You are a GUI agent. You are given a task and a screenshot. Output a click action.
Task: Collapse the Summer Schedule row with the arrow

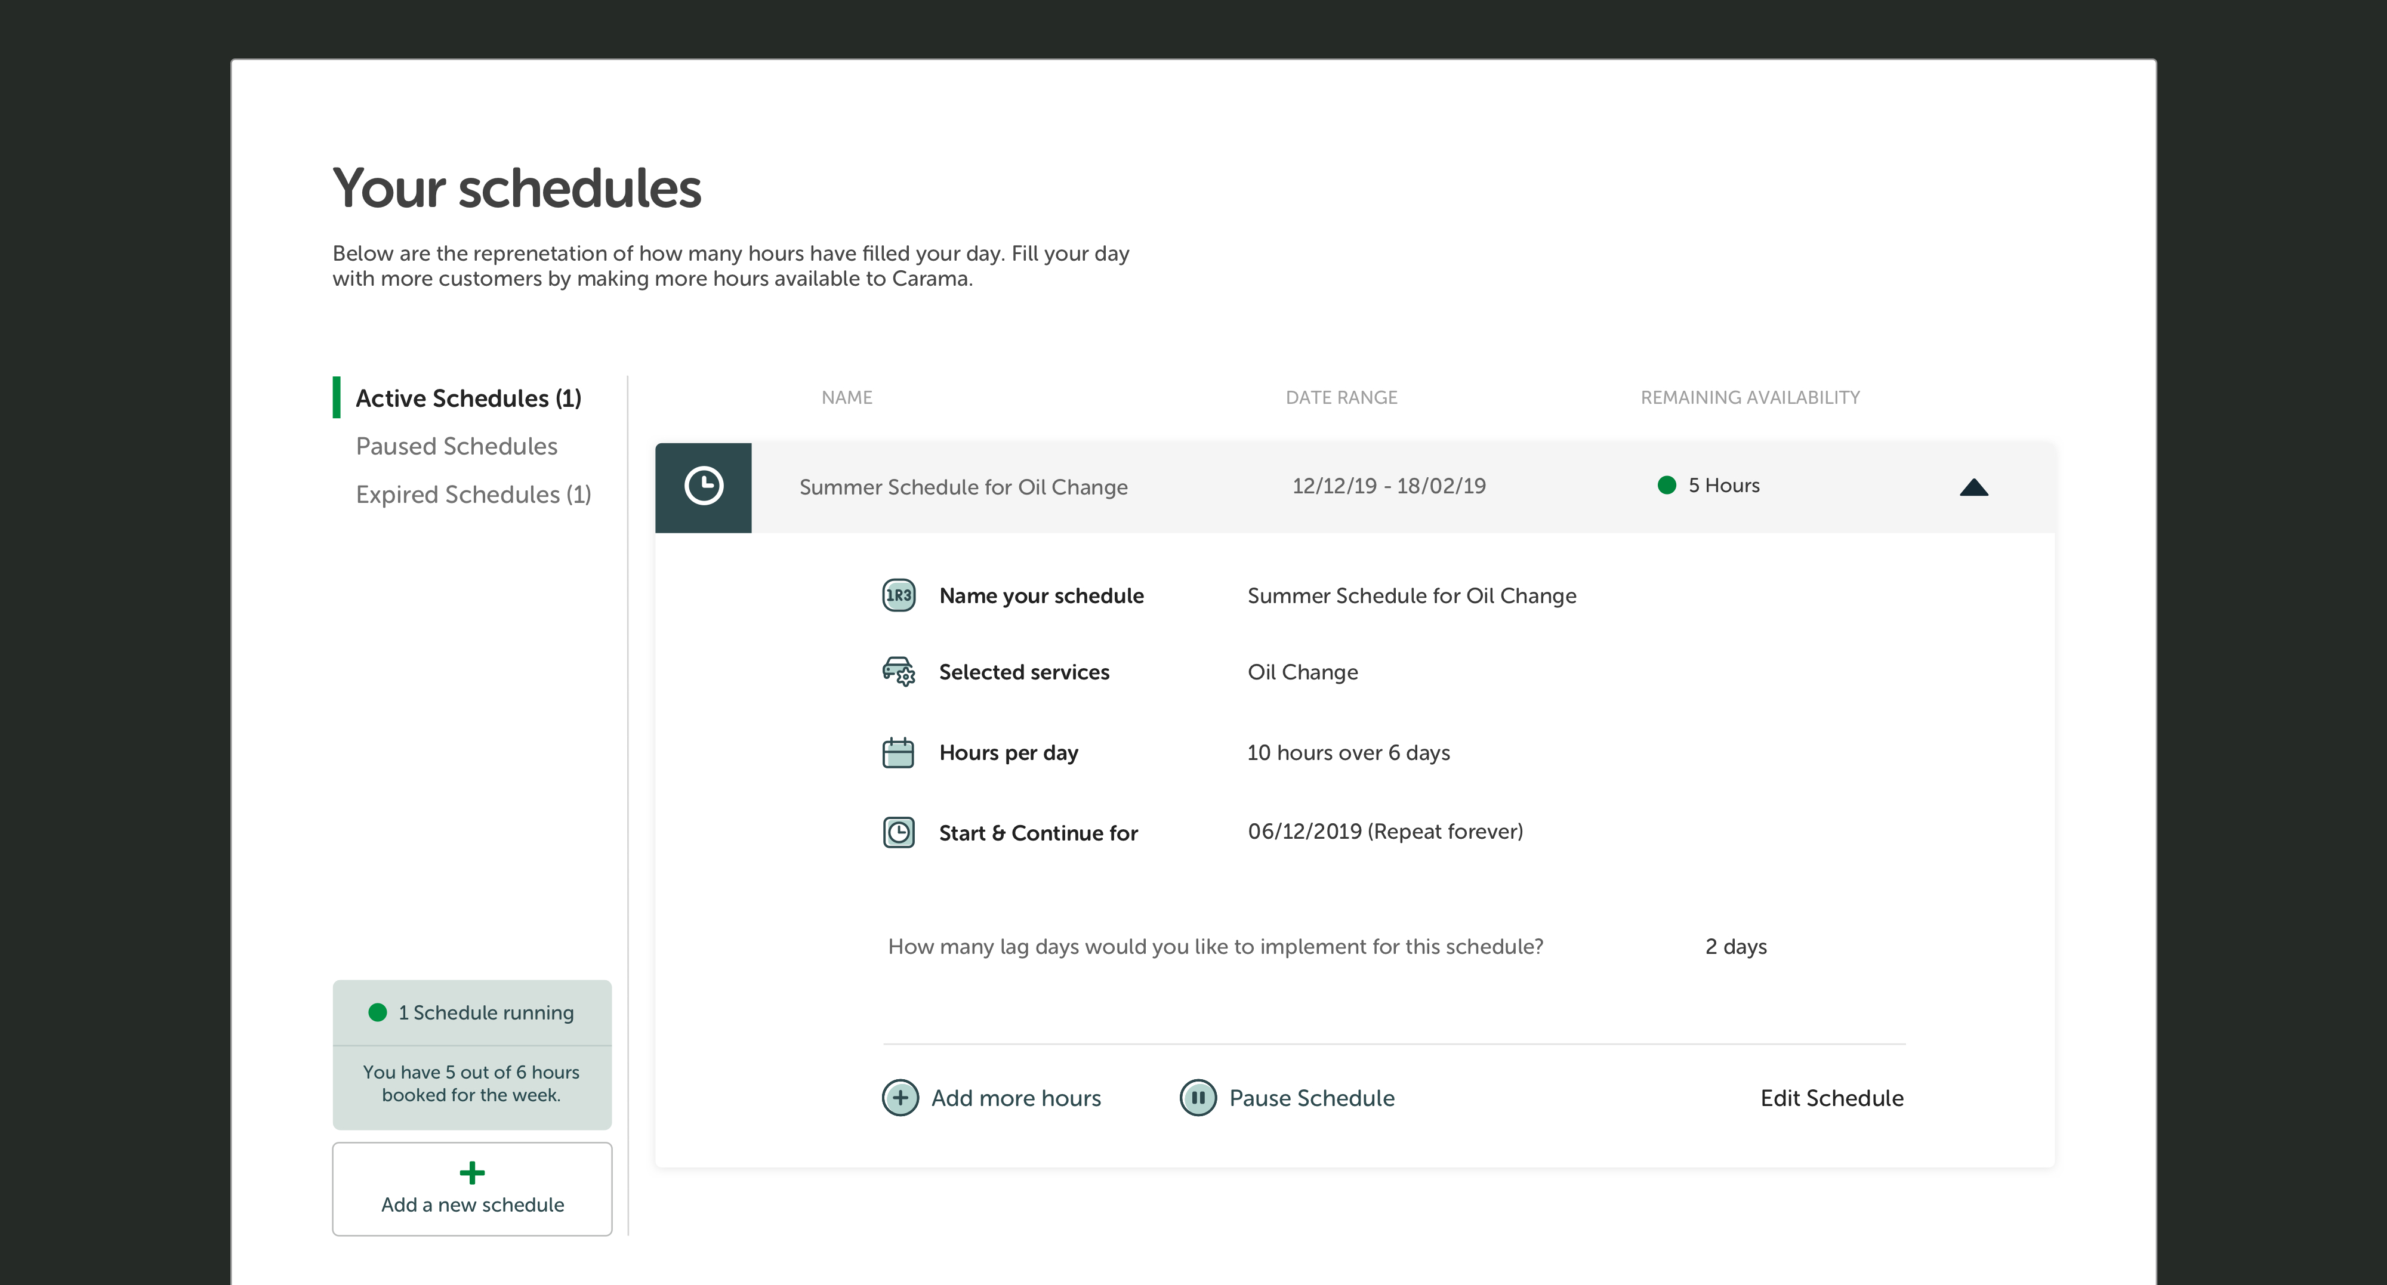[1973, 487]
